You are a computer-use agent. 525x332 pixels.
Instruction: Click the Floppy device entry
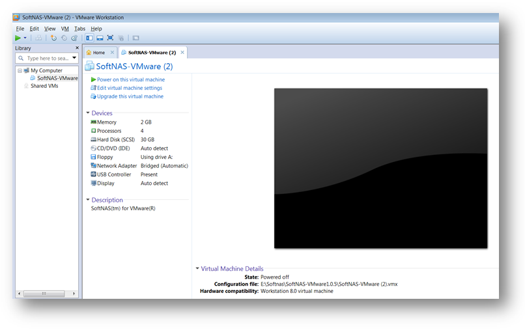click(x=105, y=157)
